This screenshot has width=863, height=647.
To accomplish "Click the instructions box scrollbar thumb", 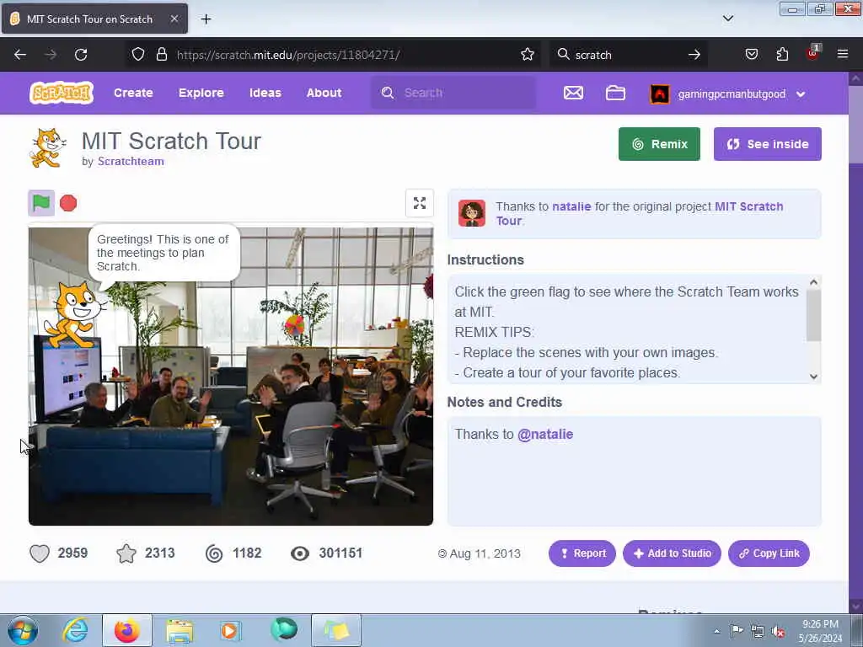I will [x=813, y=316].
